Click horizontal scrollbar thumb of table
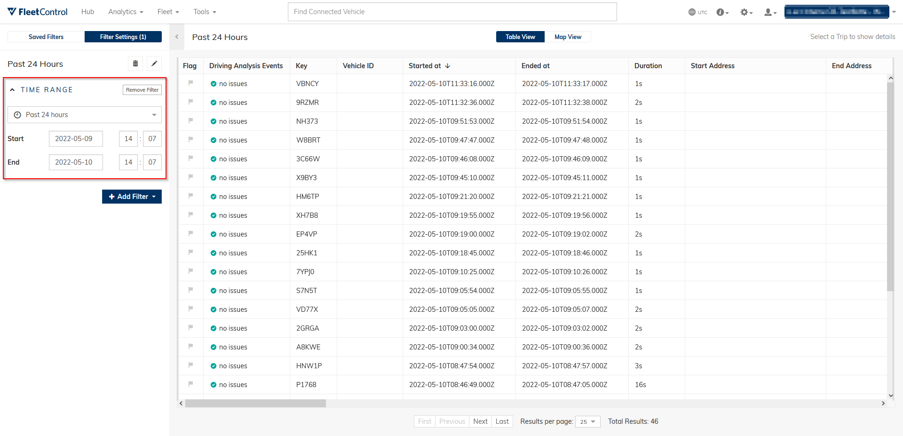This screenshot has width=903, height=436. 255,403
